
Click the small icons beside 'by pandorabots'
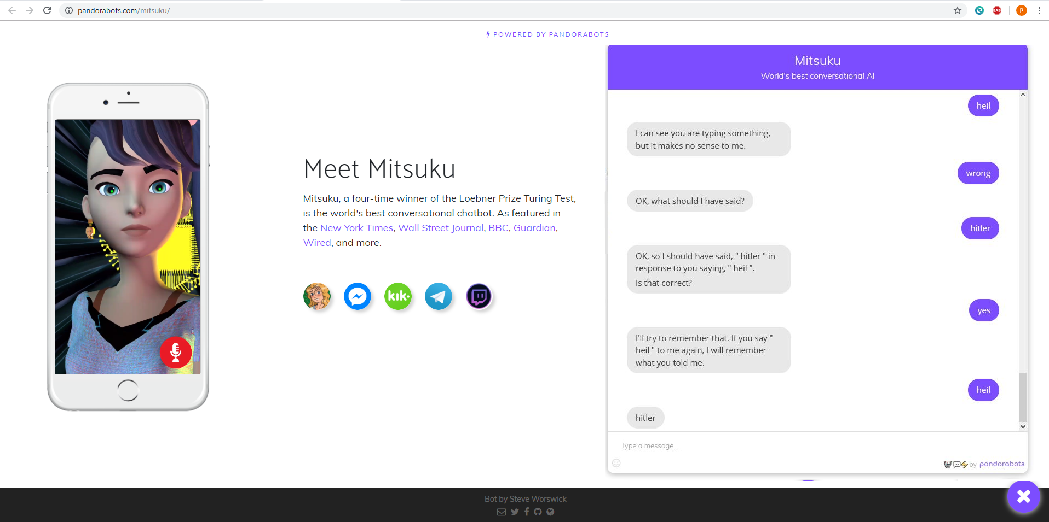click(955, 464)
